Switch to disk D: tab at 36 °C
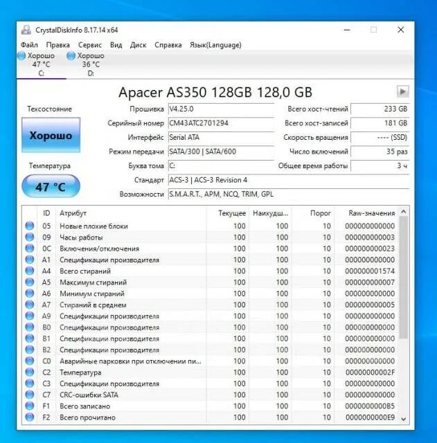The height and width of the screenshot is (443, 437). [x=91, y=64]
